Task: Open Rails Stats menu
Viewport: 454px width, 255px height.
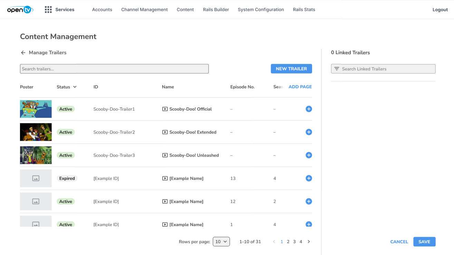Action: click(x=304, y=10)
